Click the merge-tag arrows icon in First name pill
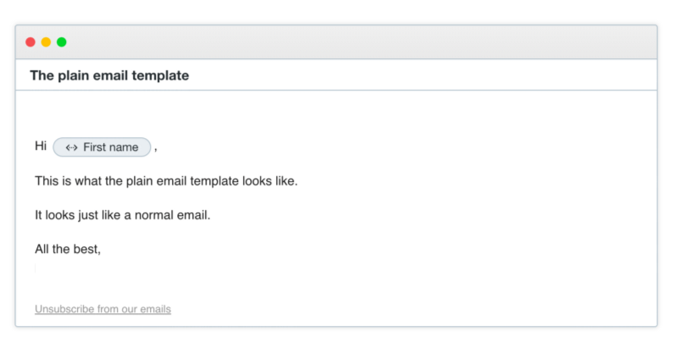678x348 pixels. pos(71,147)
